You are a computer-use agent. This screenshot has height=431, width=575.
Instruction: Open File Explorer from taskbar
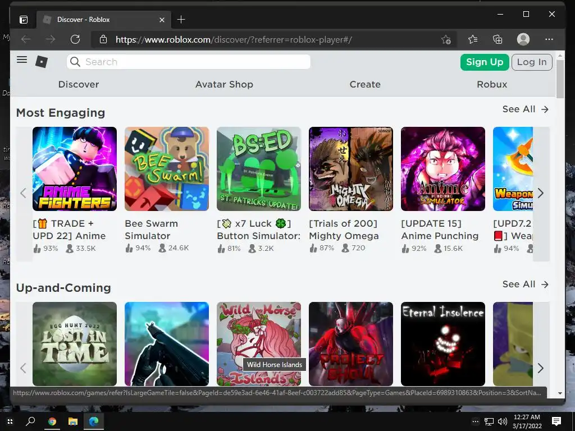click(73, 421)
